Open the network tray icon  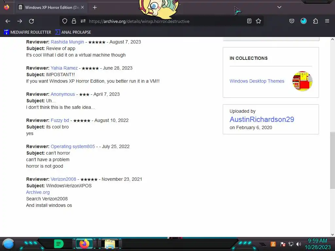tap(291, 244)
